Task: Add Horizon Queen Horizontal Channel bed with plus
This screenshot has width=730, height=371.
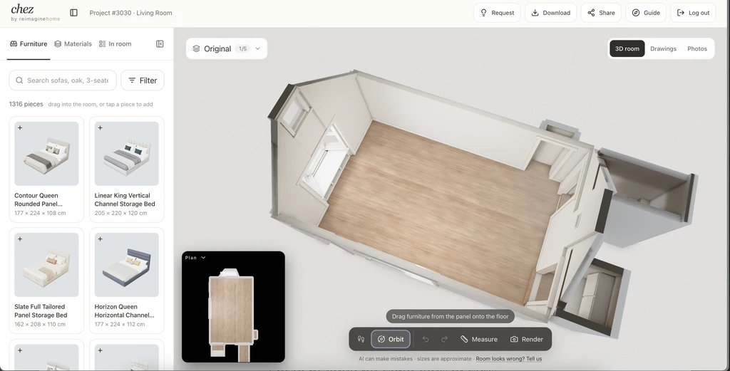Action: 100,239
